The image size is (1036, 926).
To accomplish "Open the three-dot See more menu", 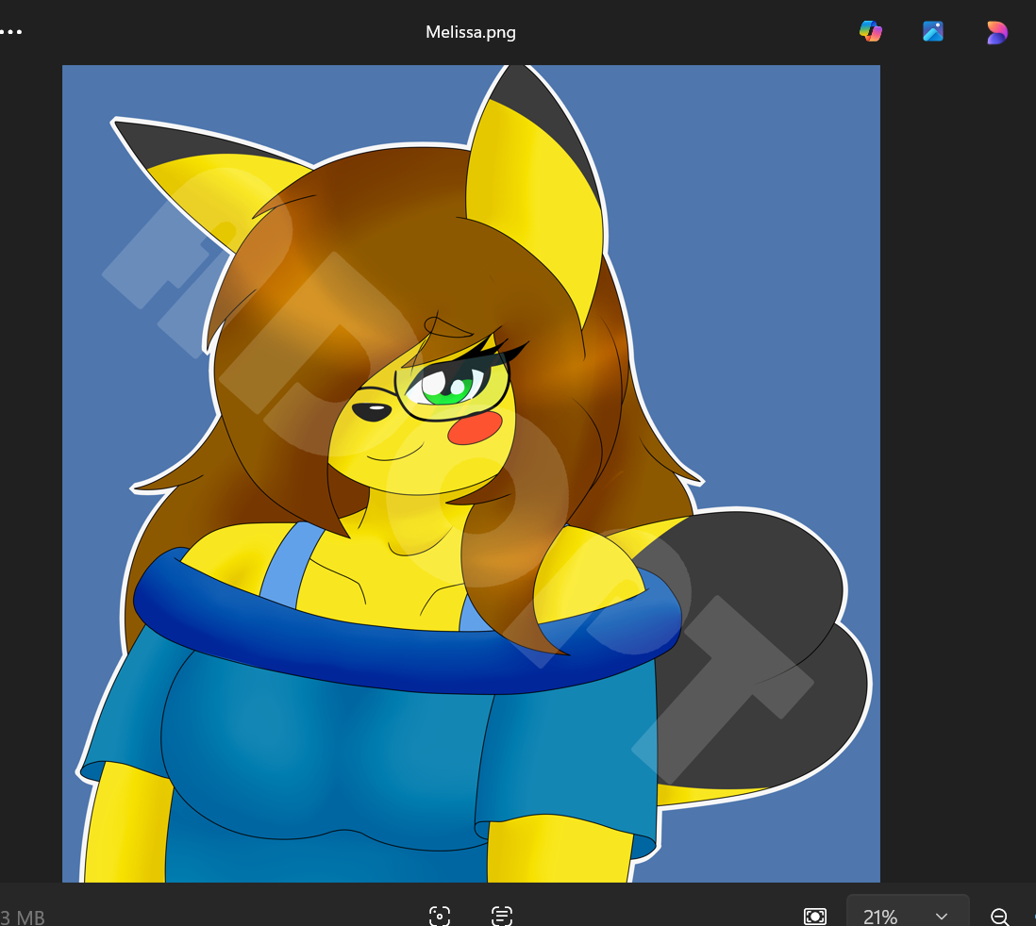I will 11,32.
